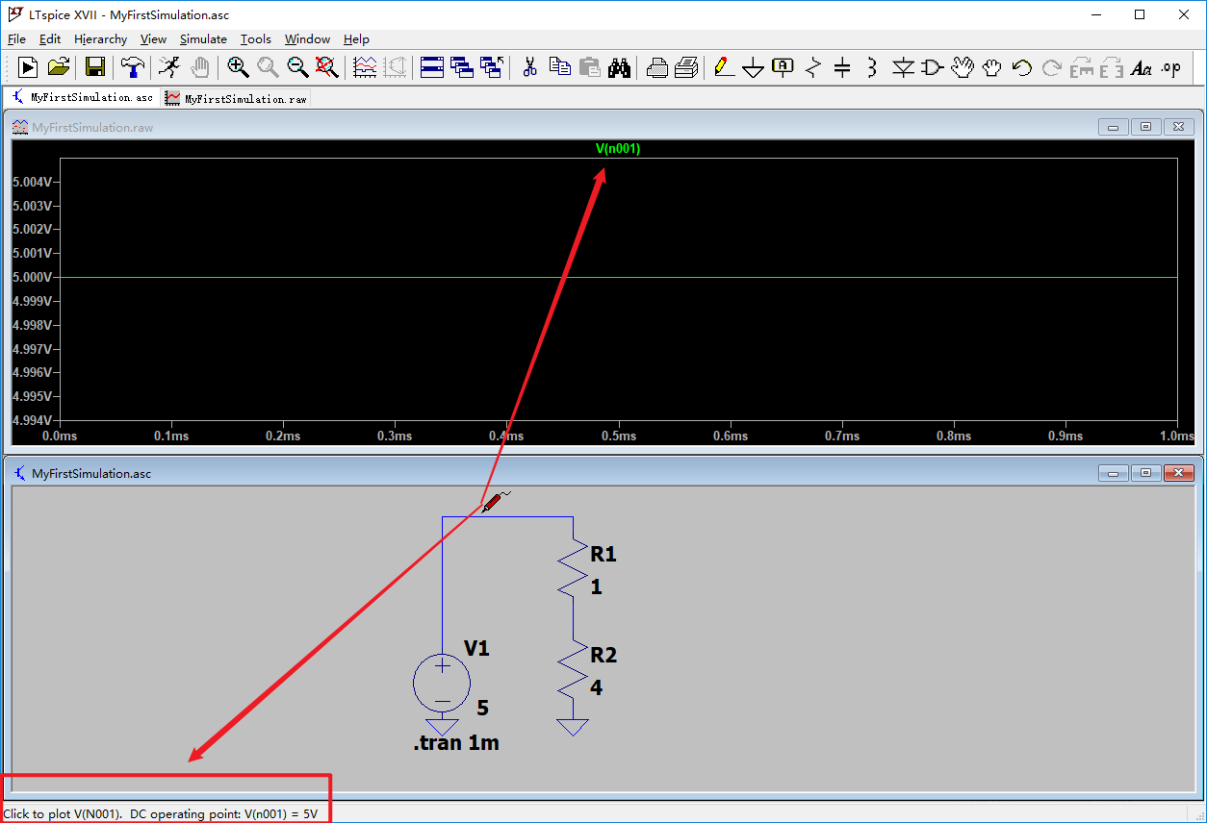The height and width of the screenshot is (823, 1207).
Task: Open Control Panel hammer icon
Action: [x=133, y=67]
